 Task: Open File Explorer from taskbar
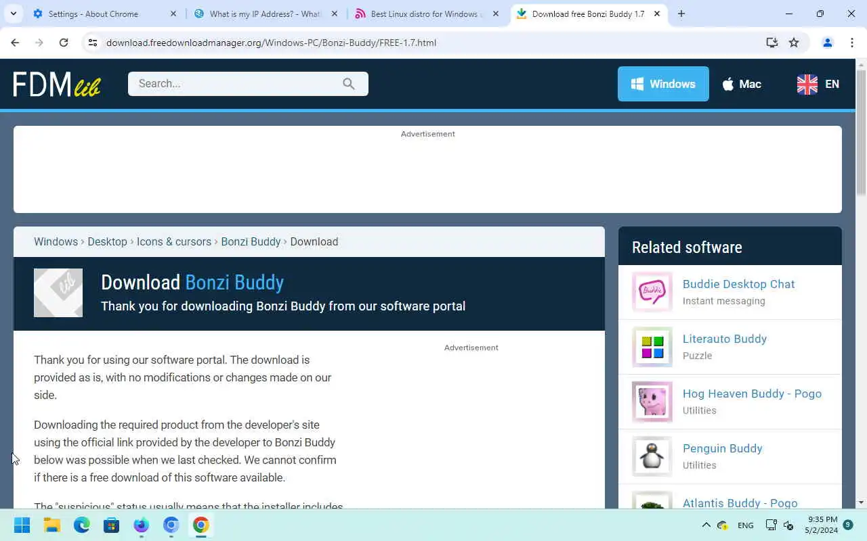[52, 525]
